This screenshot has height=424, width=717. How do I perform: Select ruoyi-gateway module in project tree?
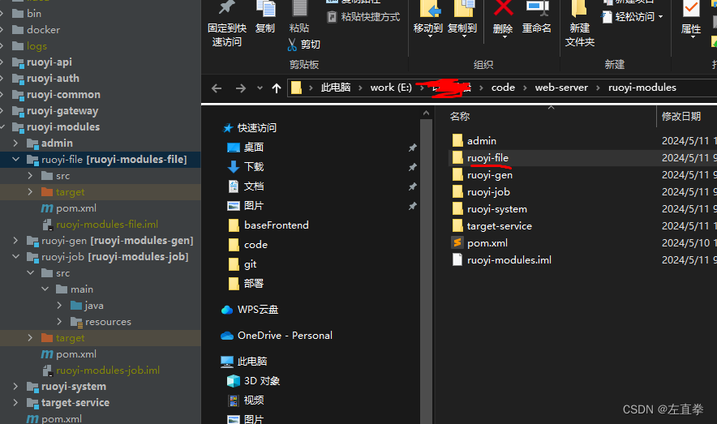62,111
